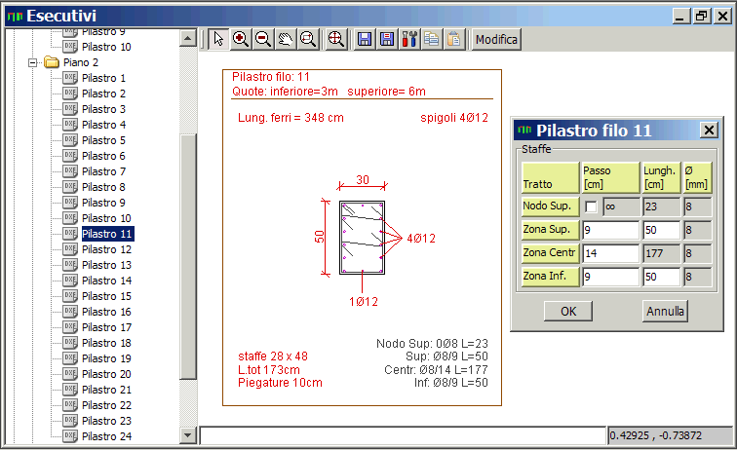This screenshot has height=450, width=737.
Task: Click the Zona Centr row label
Action: click(x=550, y=253)
